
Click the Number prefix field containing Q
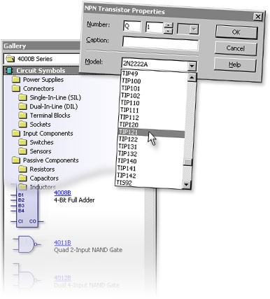(x=132, y=27)
